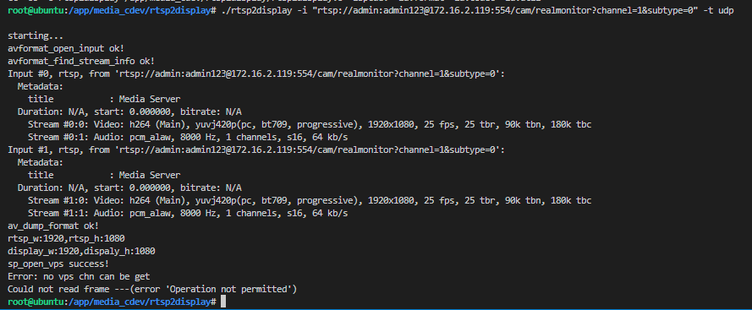Viewport: 752px width, 310px height.
Task: Click the "Could not read frame" error line
Action: 152,289
